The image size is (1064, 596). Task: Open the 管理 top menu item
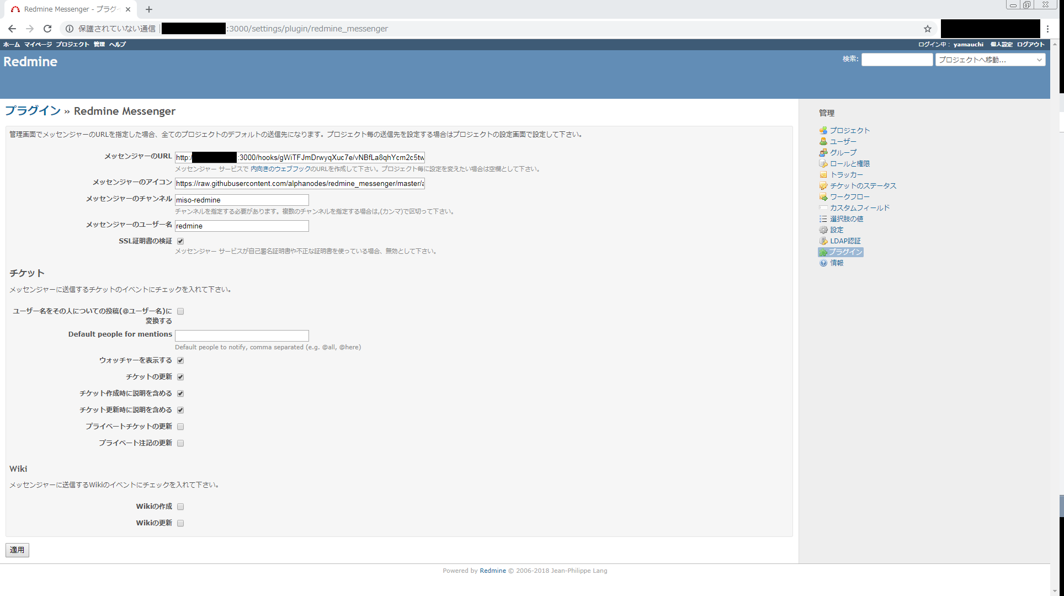point(99,44)
